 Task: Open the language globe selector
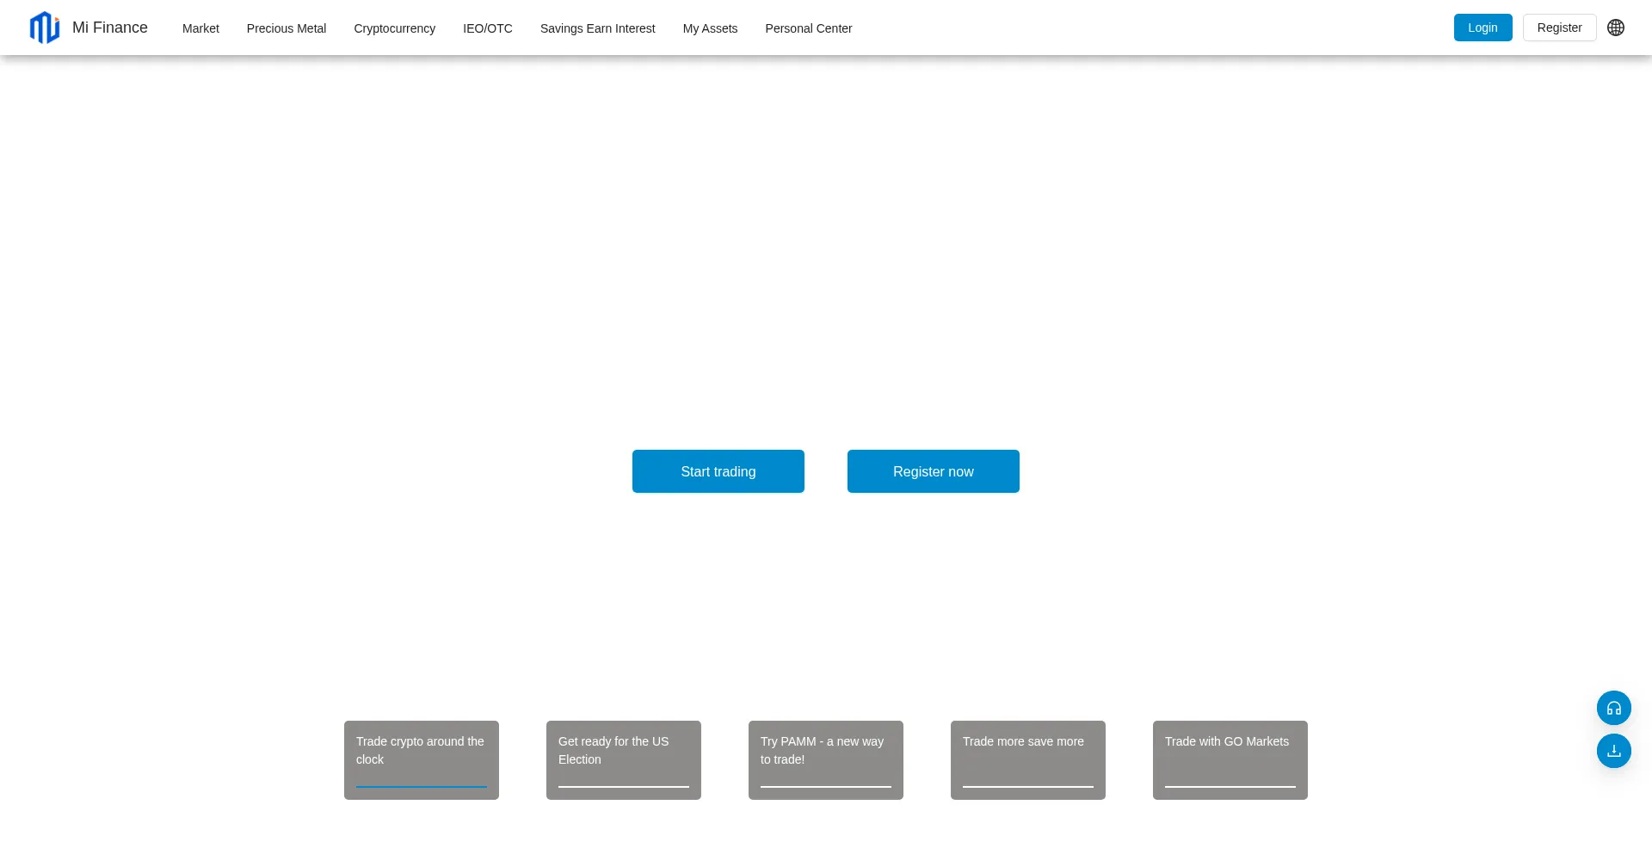(x=1616, y=28)
